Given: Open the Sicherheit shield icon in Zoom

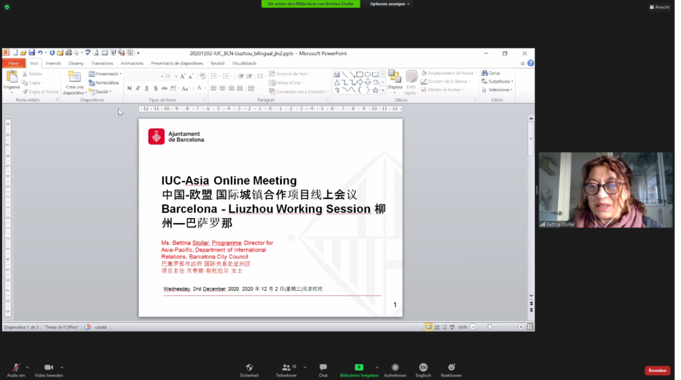Looking at the screenshot, I should (x=249, y=367).
